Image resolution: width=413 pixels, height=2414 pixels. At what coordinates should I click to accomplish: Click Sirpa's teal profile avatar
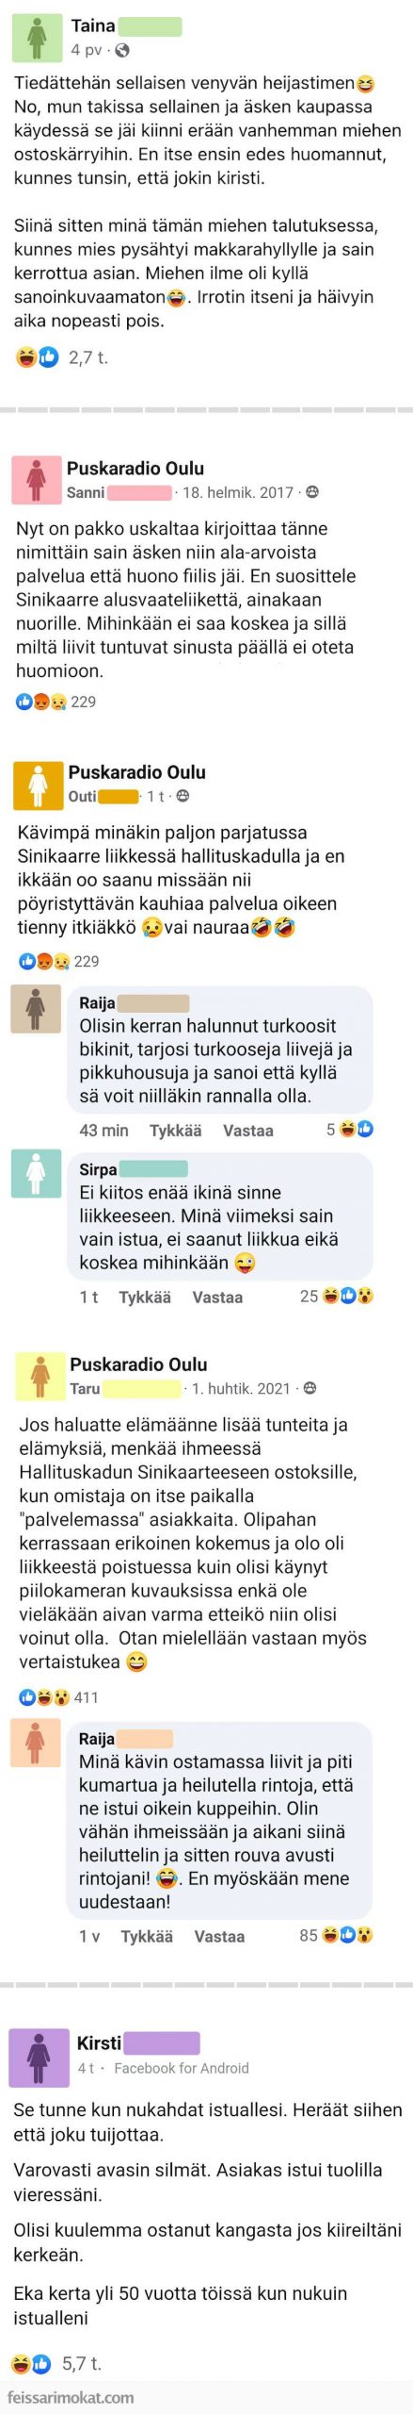tap(36, 1174)
